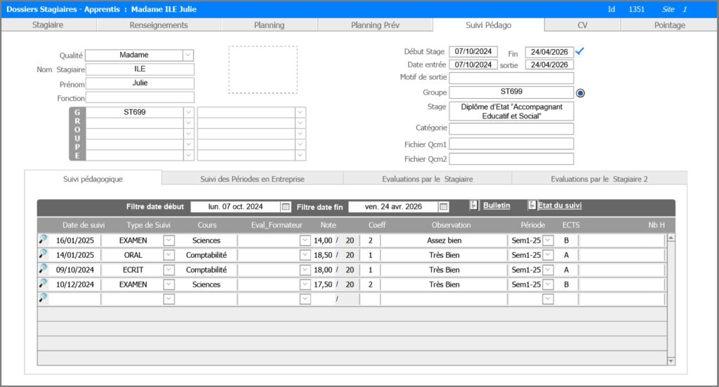Click the Bulletin document icon

474,205
